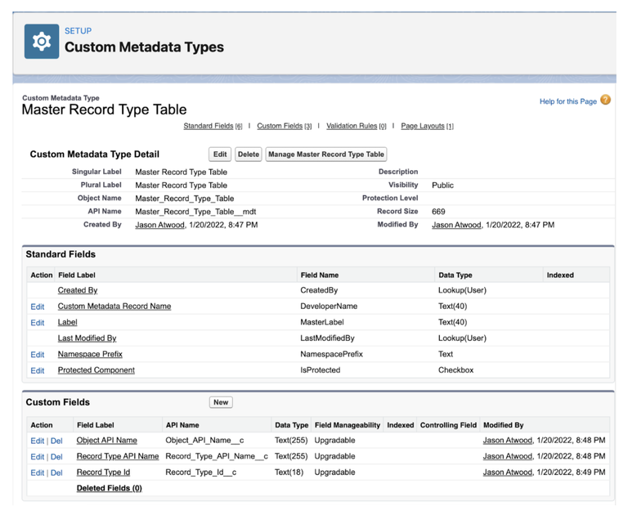Click the Record Size value 669

[x=438, y=212]
